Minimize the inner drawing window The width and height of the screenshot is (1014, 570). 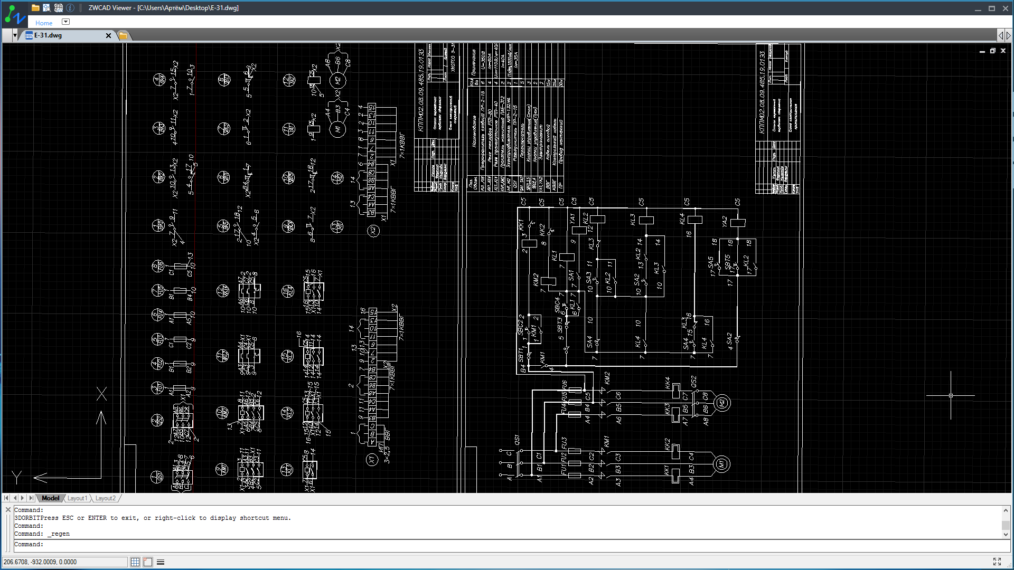(982, 51)
